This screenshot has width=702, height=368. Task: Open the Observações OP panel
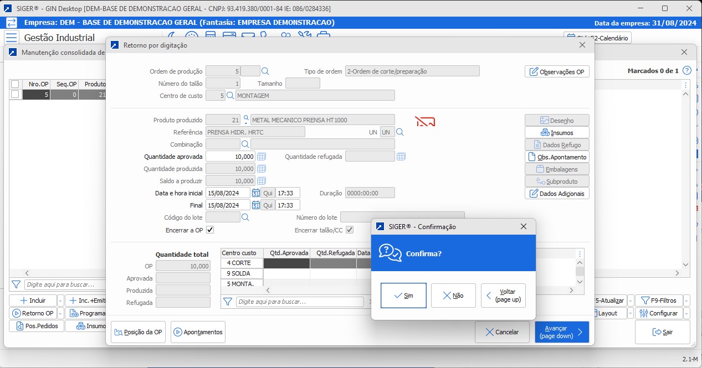point(556,71)
